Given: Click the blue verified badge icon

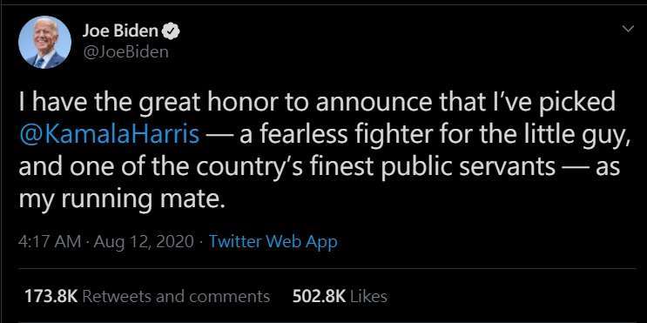Looking at the screenshot, I should click(x=171, y=30).
